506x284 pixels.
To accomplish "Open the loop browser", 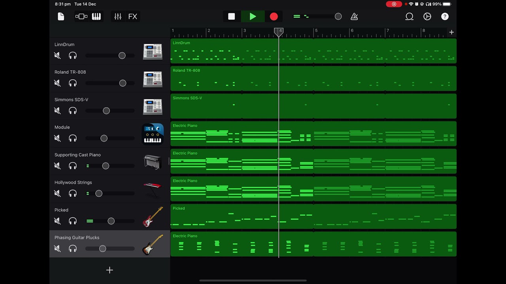I will coord(410,17).
